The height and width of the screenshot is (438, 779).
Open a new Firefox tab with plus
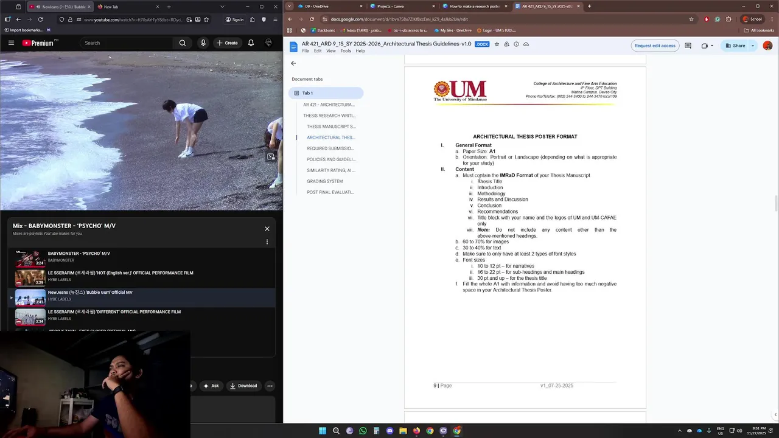click(x=169, y=7)
